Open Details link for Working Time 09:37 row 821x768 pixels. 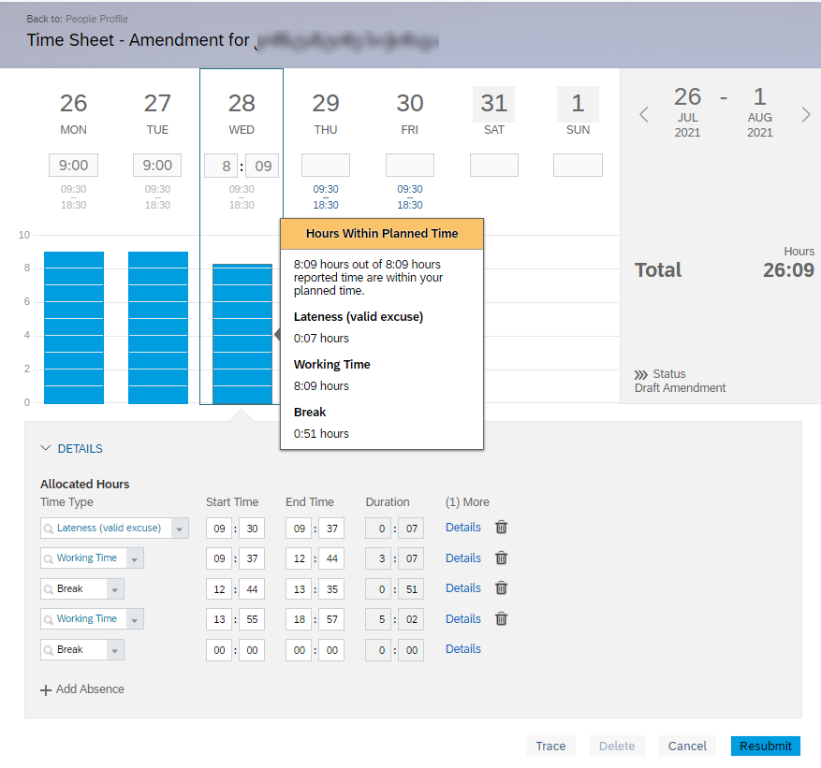tap(462, 558)
